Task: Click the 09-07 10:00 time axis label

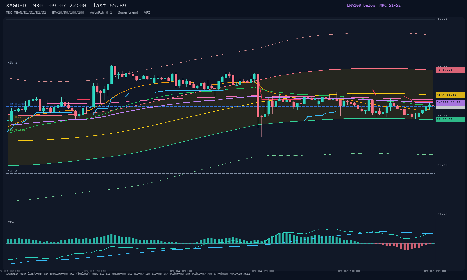Action: (349, 271)
